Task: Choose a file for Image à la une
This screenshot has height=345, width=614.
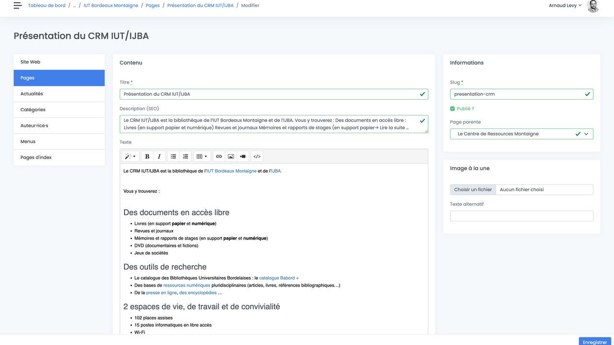Action: click(473, 189)
